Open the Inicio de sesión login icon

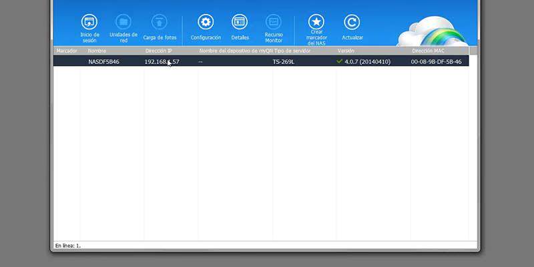click(x=89, y=22)
